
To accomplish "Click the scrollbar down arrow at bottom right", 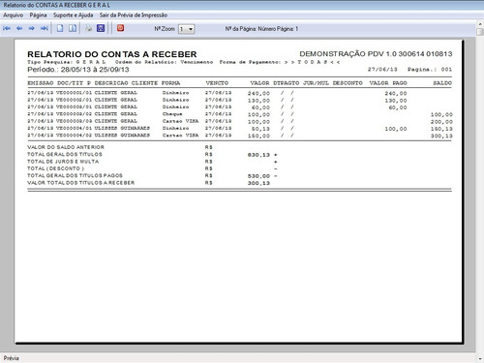I will pyautogui.click(x=480, y=359).
